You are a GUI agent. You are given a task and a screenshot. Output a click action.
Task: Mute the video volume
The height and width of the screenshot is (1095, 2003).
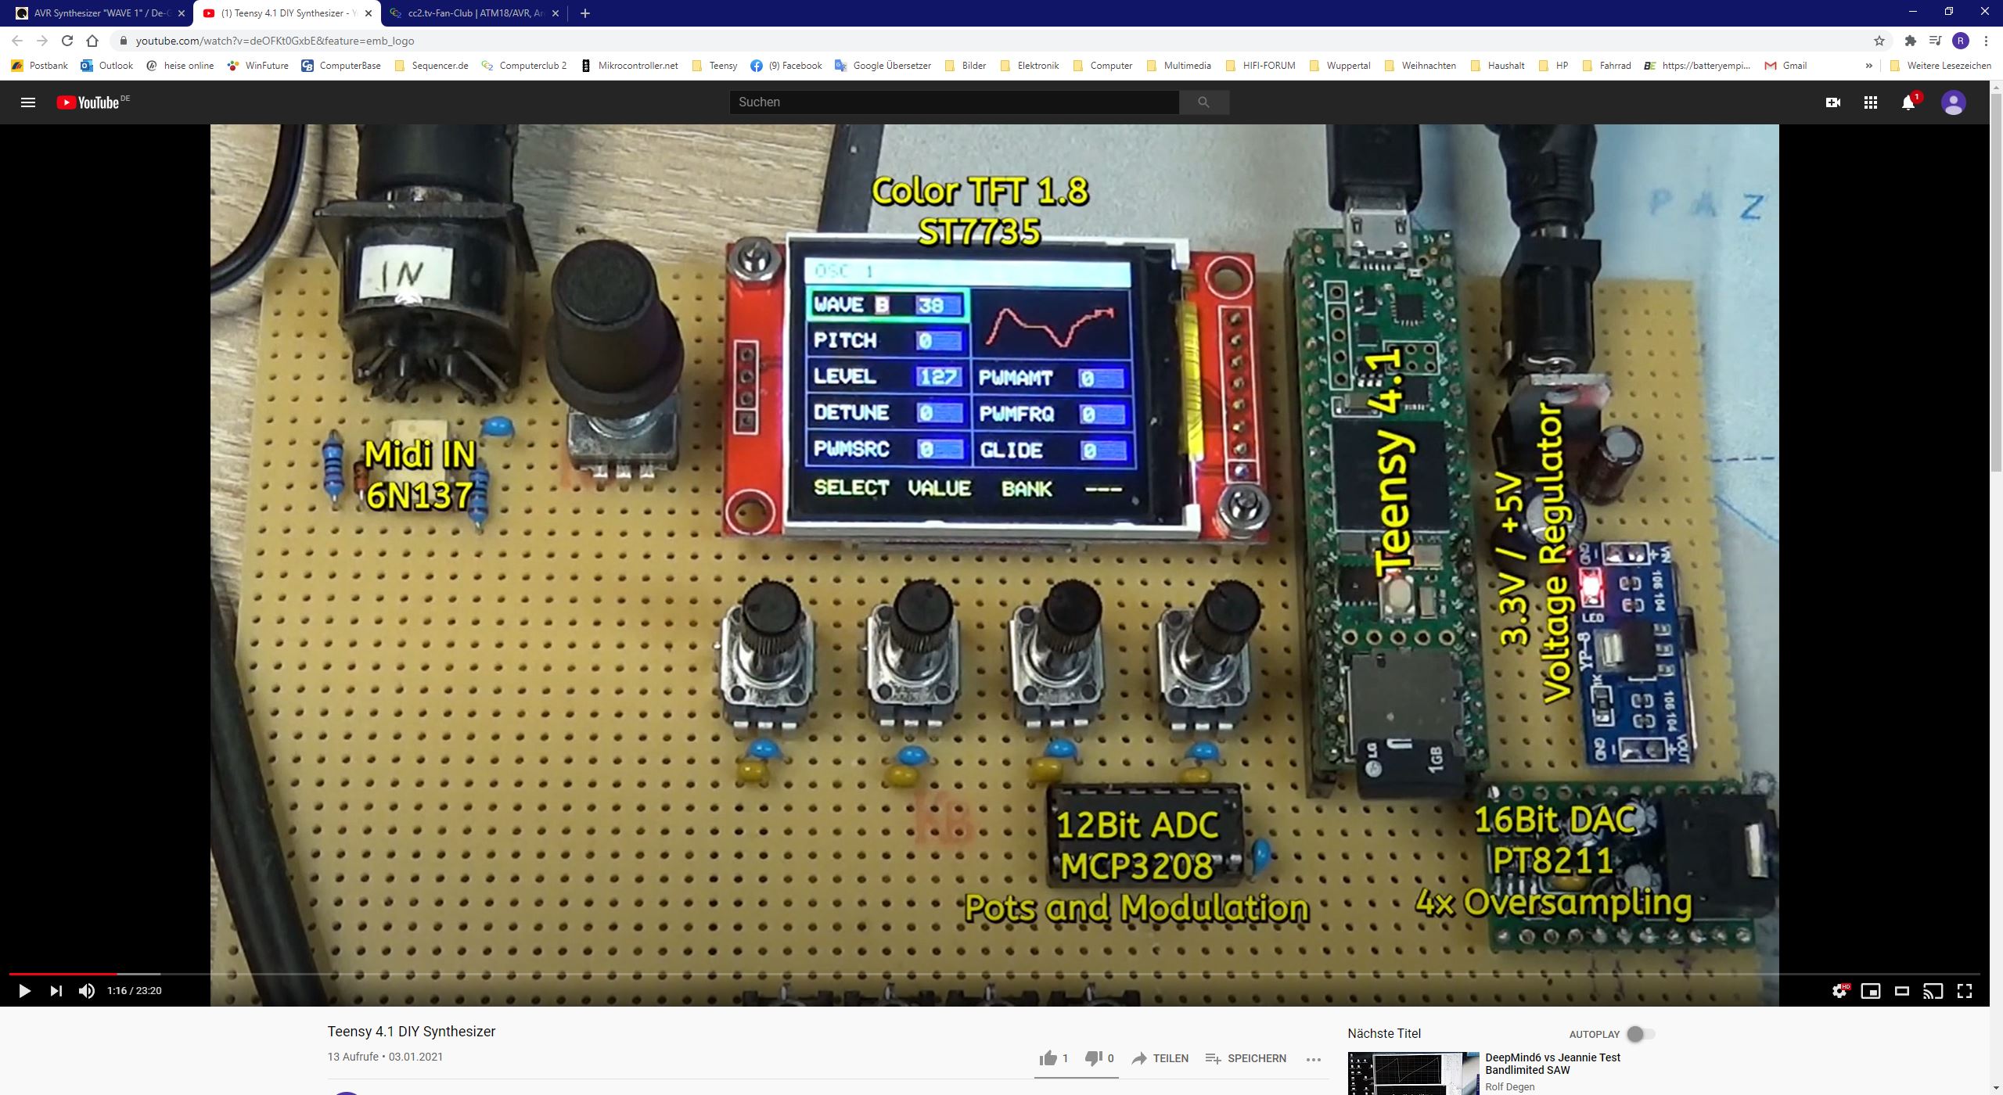pos(87,991)
